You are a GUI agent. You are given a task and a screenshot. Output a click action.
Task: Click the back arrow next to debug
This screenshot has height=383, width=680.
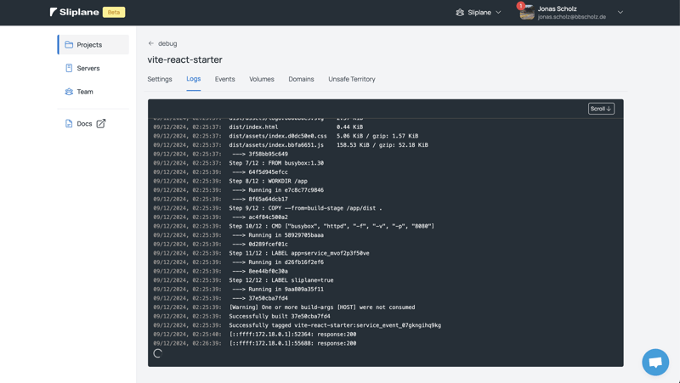[151, 43]
